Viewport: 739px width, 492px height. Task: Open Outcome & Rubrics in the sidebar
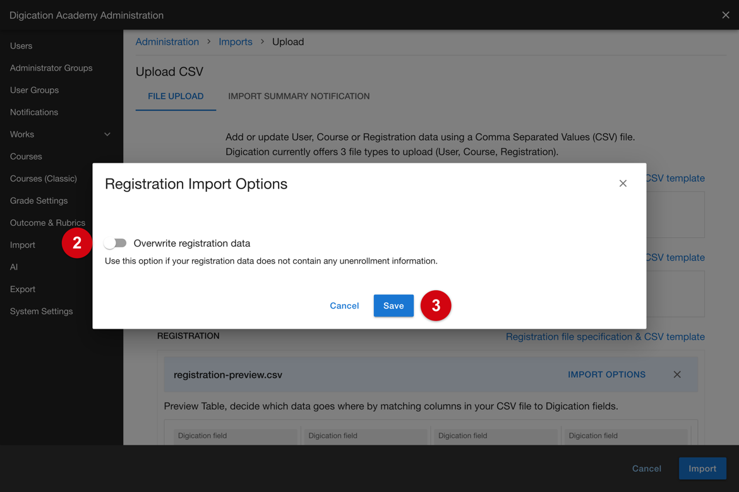[x=47, y=223]
